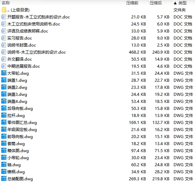Select the doc icon of 评语及成绩表郑辉.doc

tap(4, 31)
